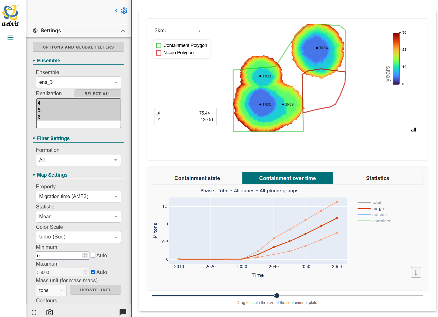Open the Ensemble dropdown showing ens_3
Viewport: 438px width, 317px height.
tap(78, 82)
